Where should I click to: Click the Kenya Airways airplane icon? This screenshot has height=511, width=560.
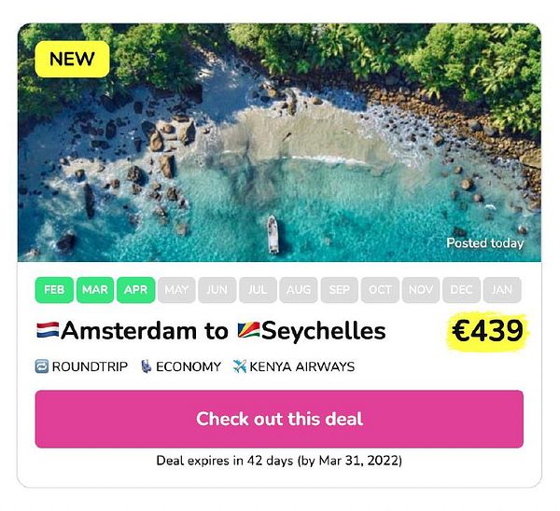pos(240,366)
